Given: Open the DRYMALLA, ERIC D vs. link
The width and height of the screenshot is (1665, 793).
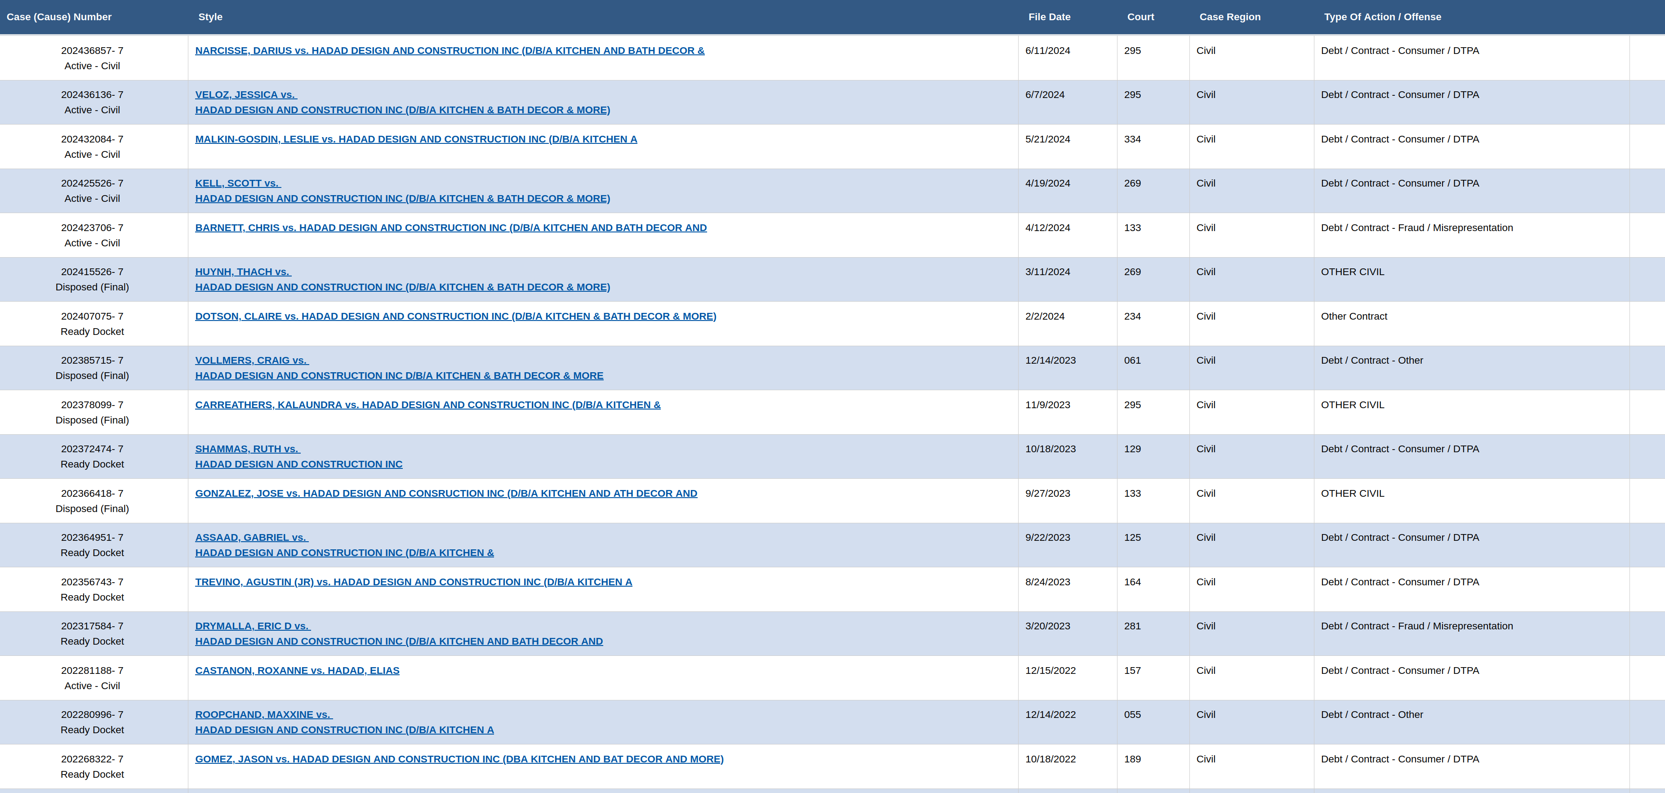Looking at the screenshot, I should point(253,626).
